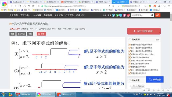Go to the browser home page icon
172x97 pixels.
click(x=24, y=6)
